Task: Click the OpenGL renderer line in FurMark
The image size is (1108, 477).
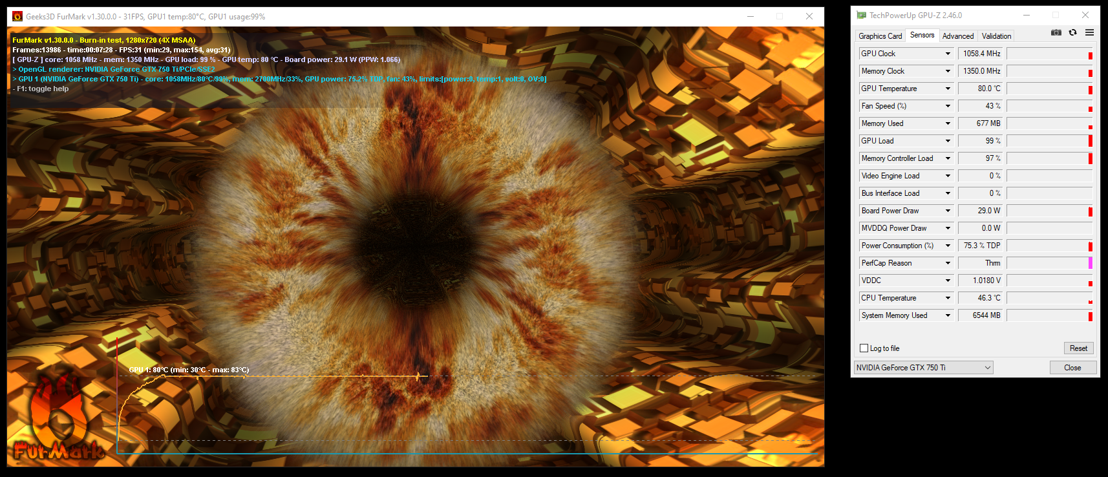Action: point(114,70)
